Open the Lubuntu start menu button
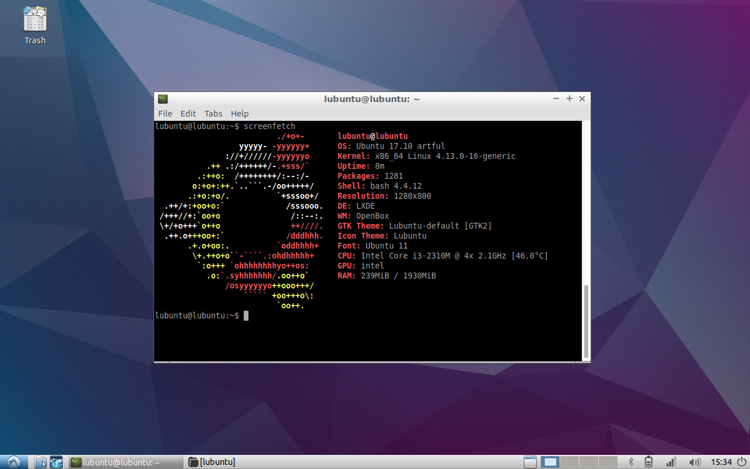The height and width of the screenshot is (469, 750). click(x=13, y=462)
